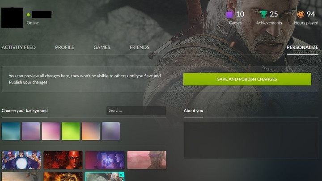Click the purple Games count icon
This screenshot has height=181, width=322.
point(229,14)
